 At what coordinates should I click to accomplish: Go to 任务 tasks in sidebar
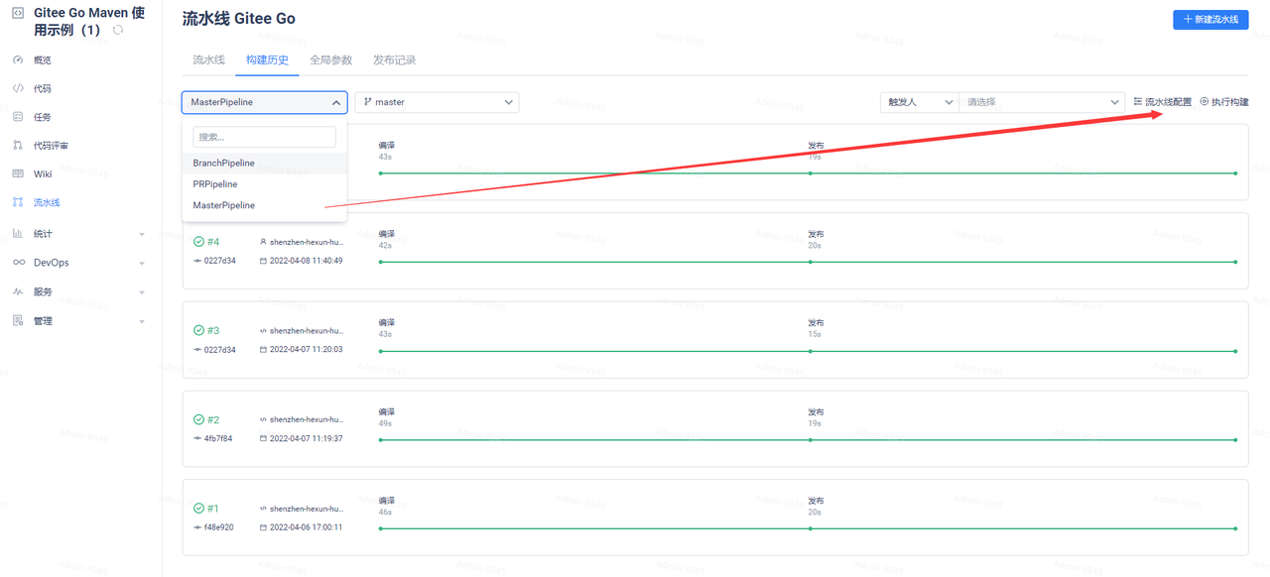(x=42, y=117)
